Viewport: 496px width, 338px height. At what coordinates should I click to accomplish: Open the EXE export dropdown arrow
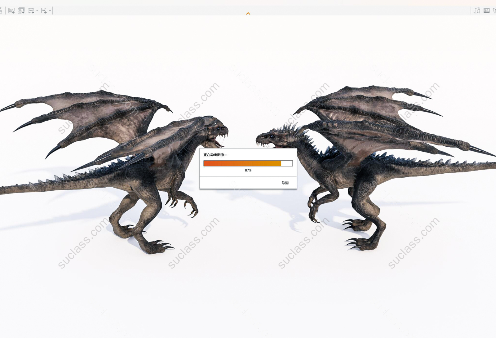tap(50, 11)
